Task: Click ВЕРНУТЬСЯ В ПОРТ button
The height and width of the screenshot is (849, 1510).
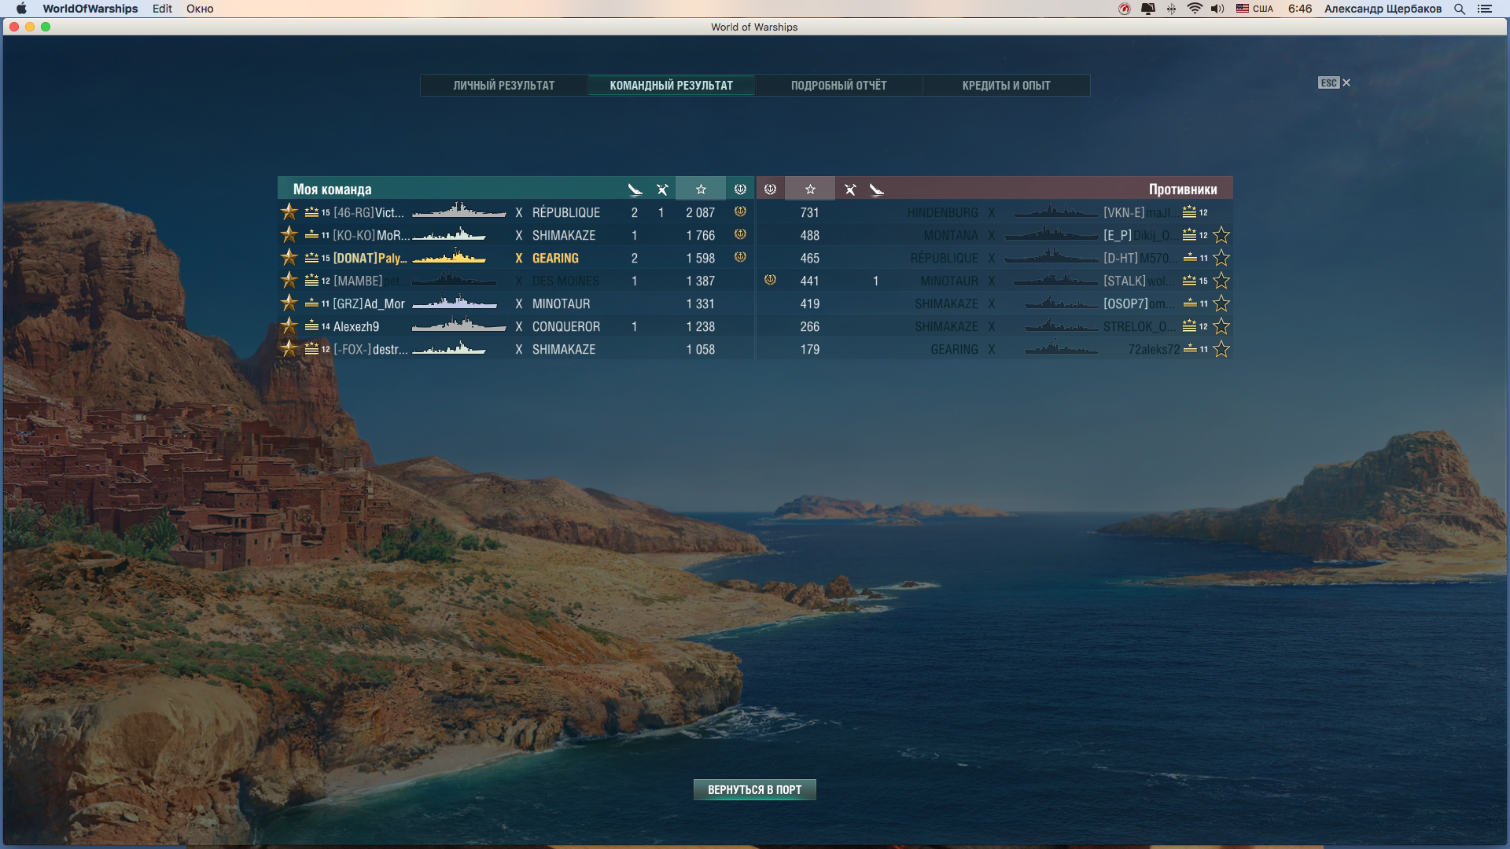Action: click(755, 789)
